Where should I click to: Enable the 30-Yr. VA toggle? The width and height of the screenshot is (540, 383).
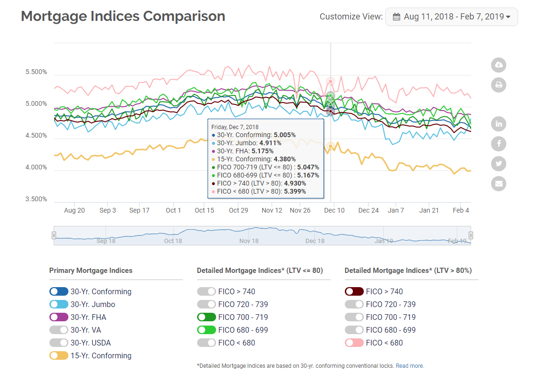coord(59,330)
